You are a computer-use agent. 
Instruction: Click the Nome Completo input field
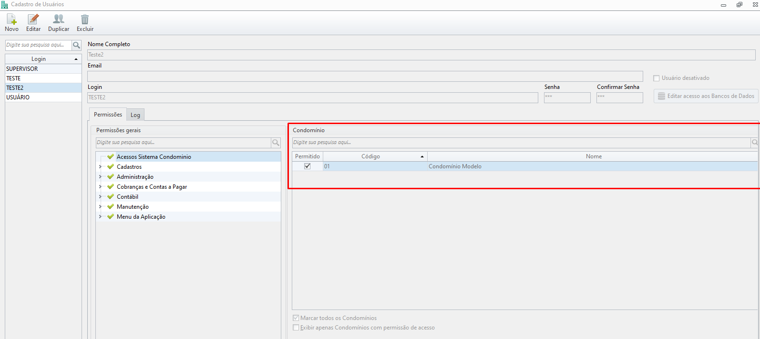click(x=421, y=55)
